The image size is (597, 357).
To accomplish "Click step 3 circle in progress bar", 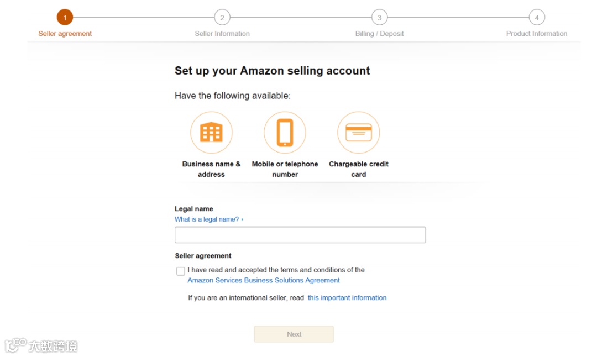I will (379, 18).
